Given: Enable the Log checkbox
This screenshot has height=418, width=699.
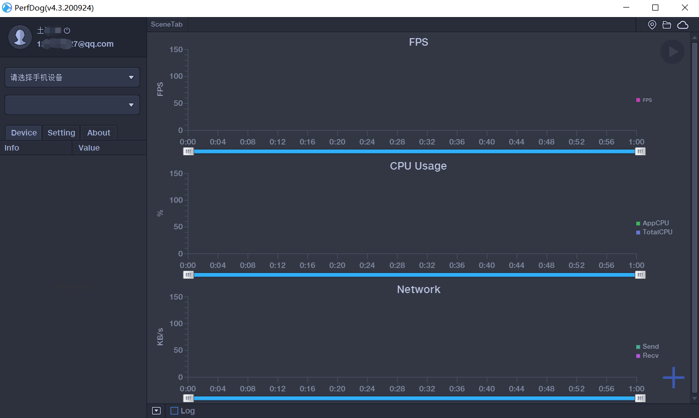Looking at the screenshot, I should 174,410.
